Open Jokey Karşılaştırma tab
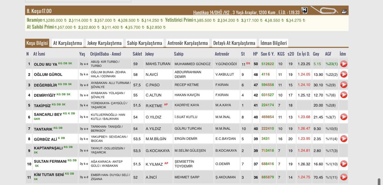 tap(105, 43)
